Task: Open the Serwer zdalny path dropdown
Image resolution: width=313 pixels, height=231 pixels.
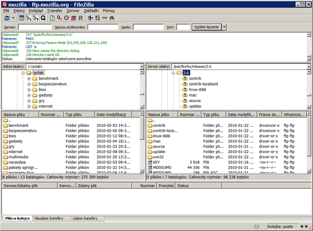Action: (309, 67)
